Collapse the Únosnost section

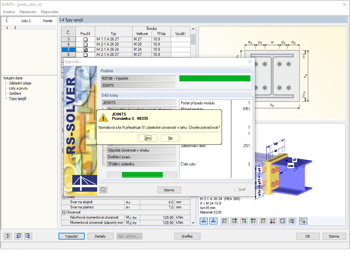tap(64, 212)
